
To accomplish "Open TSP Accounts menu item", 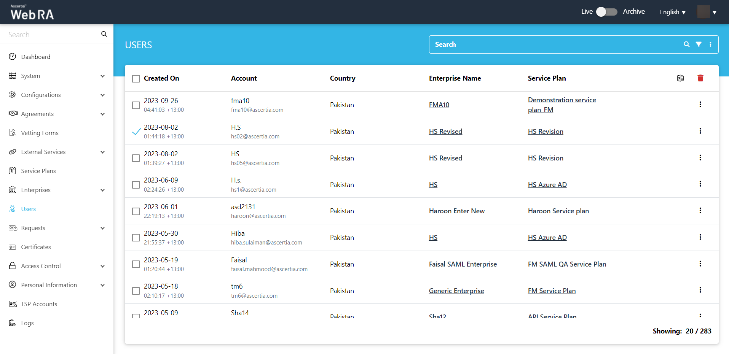I will [39, 304].
